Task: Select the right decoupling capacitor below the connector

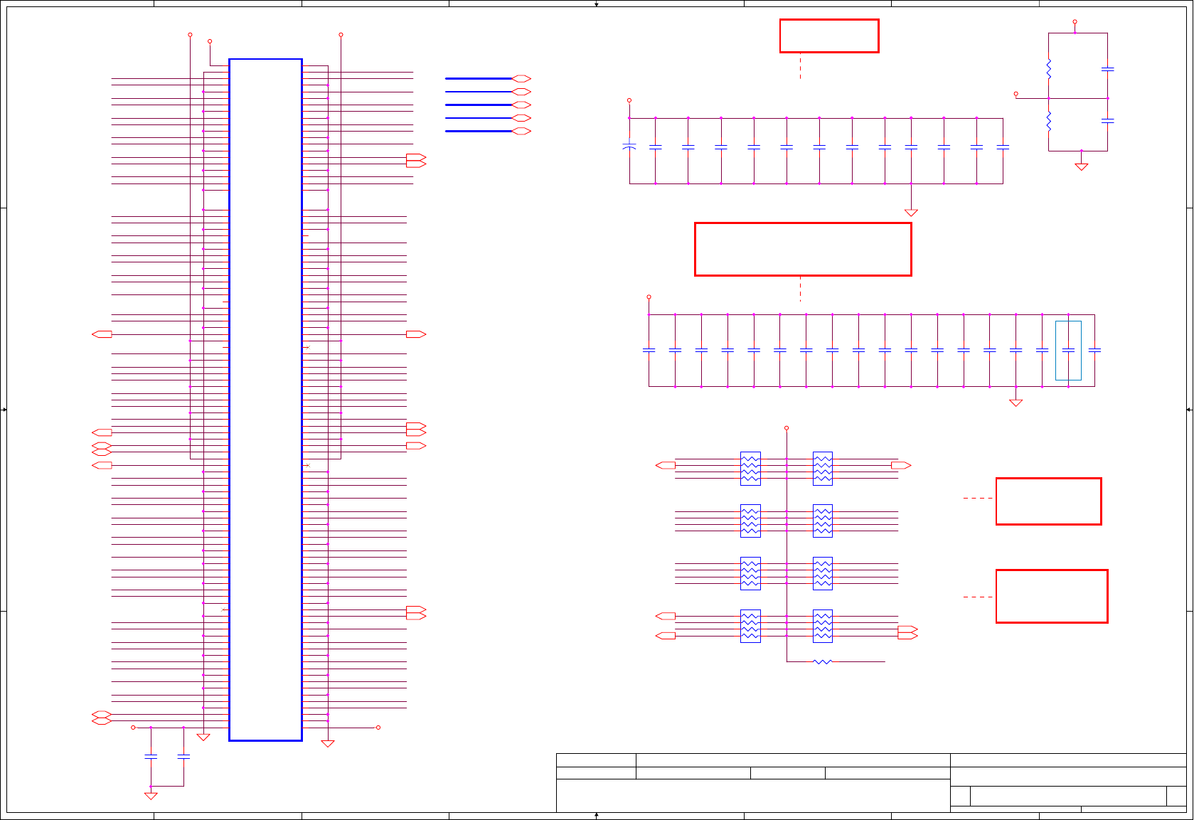Action: pyautogui.click(x=183, y=757)
